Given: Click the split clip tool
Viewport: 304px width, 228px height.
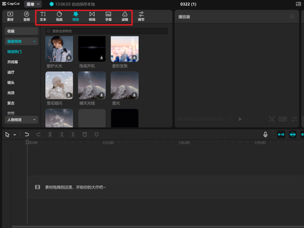Looking at the screenshot, I should click(50, 135).
